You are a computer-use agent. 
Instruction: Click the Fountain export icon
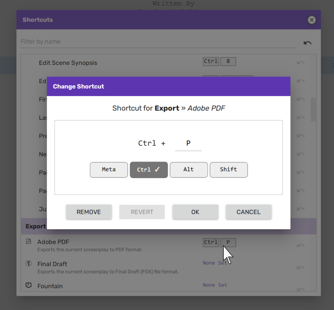click(29, 286)
